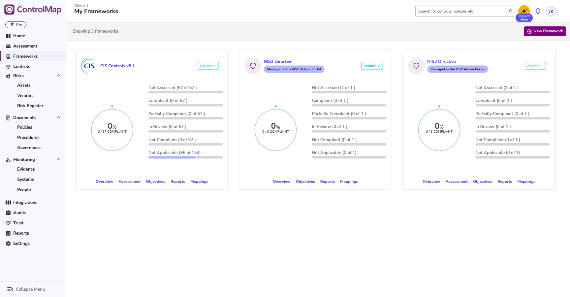Click the Audits clipboard icon
Screen dimensions: 570x297
(x=8, y=213)
